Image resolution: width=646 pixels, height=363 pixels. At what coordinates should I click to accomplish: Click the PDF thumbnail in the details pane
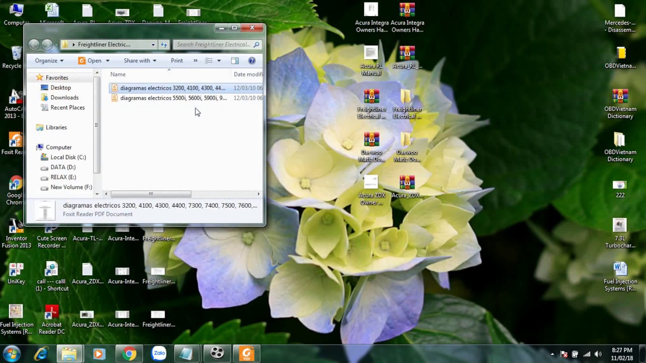pos(45,210)
